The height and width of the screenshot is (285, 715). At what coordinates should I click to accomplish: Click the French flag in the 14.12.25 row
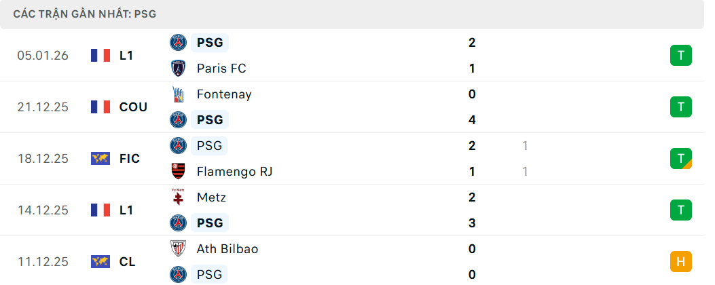pyautogui.click(x=100, y=210)
